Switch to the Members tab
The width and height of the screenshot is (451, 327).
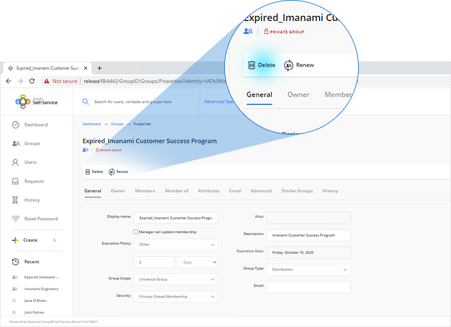click(x=145, y=191)
